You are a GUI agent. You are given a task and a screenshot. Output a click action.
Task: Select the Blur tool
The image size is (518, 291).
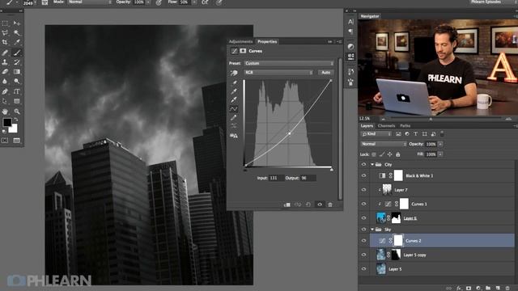pos(5,81)
